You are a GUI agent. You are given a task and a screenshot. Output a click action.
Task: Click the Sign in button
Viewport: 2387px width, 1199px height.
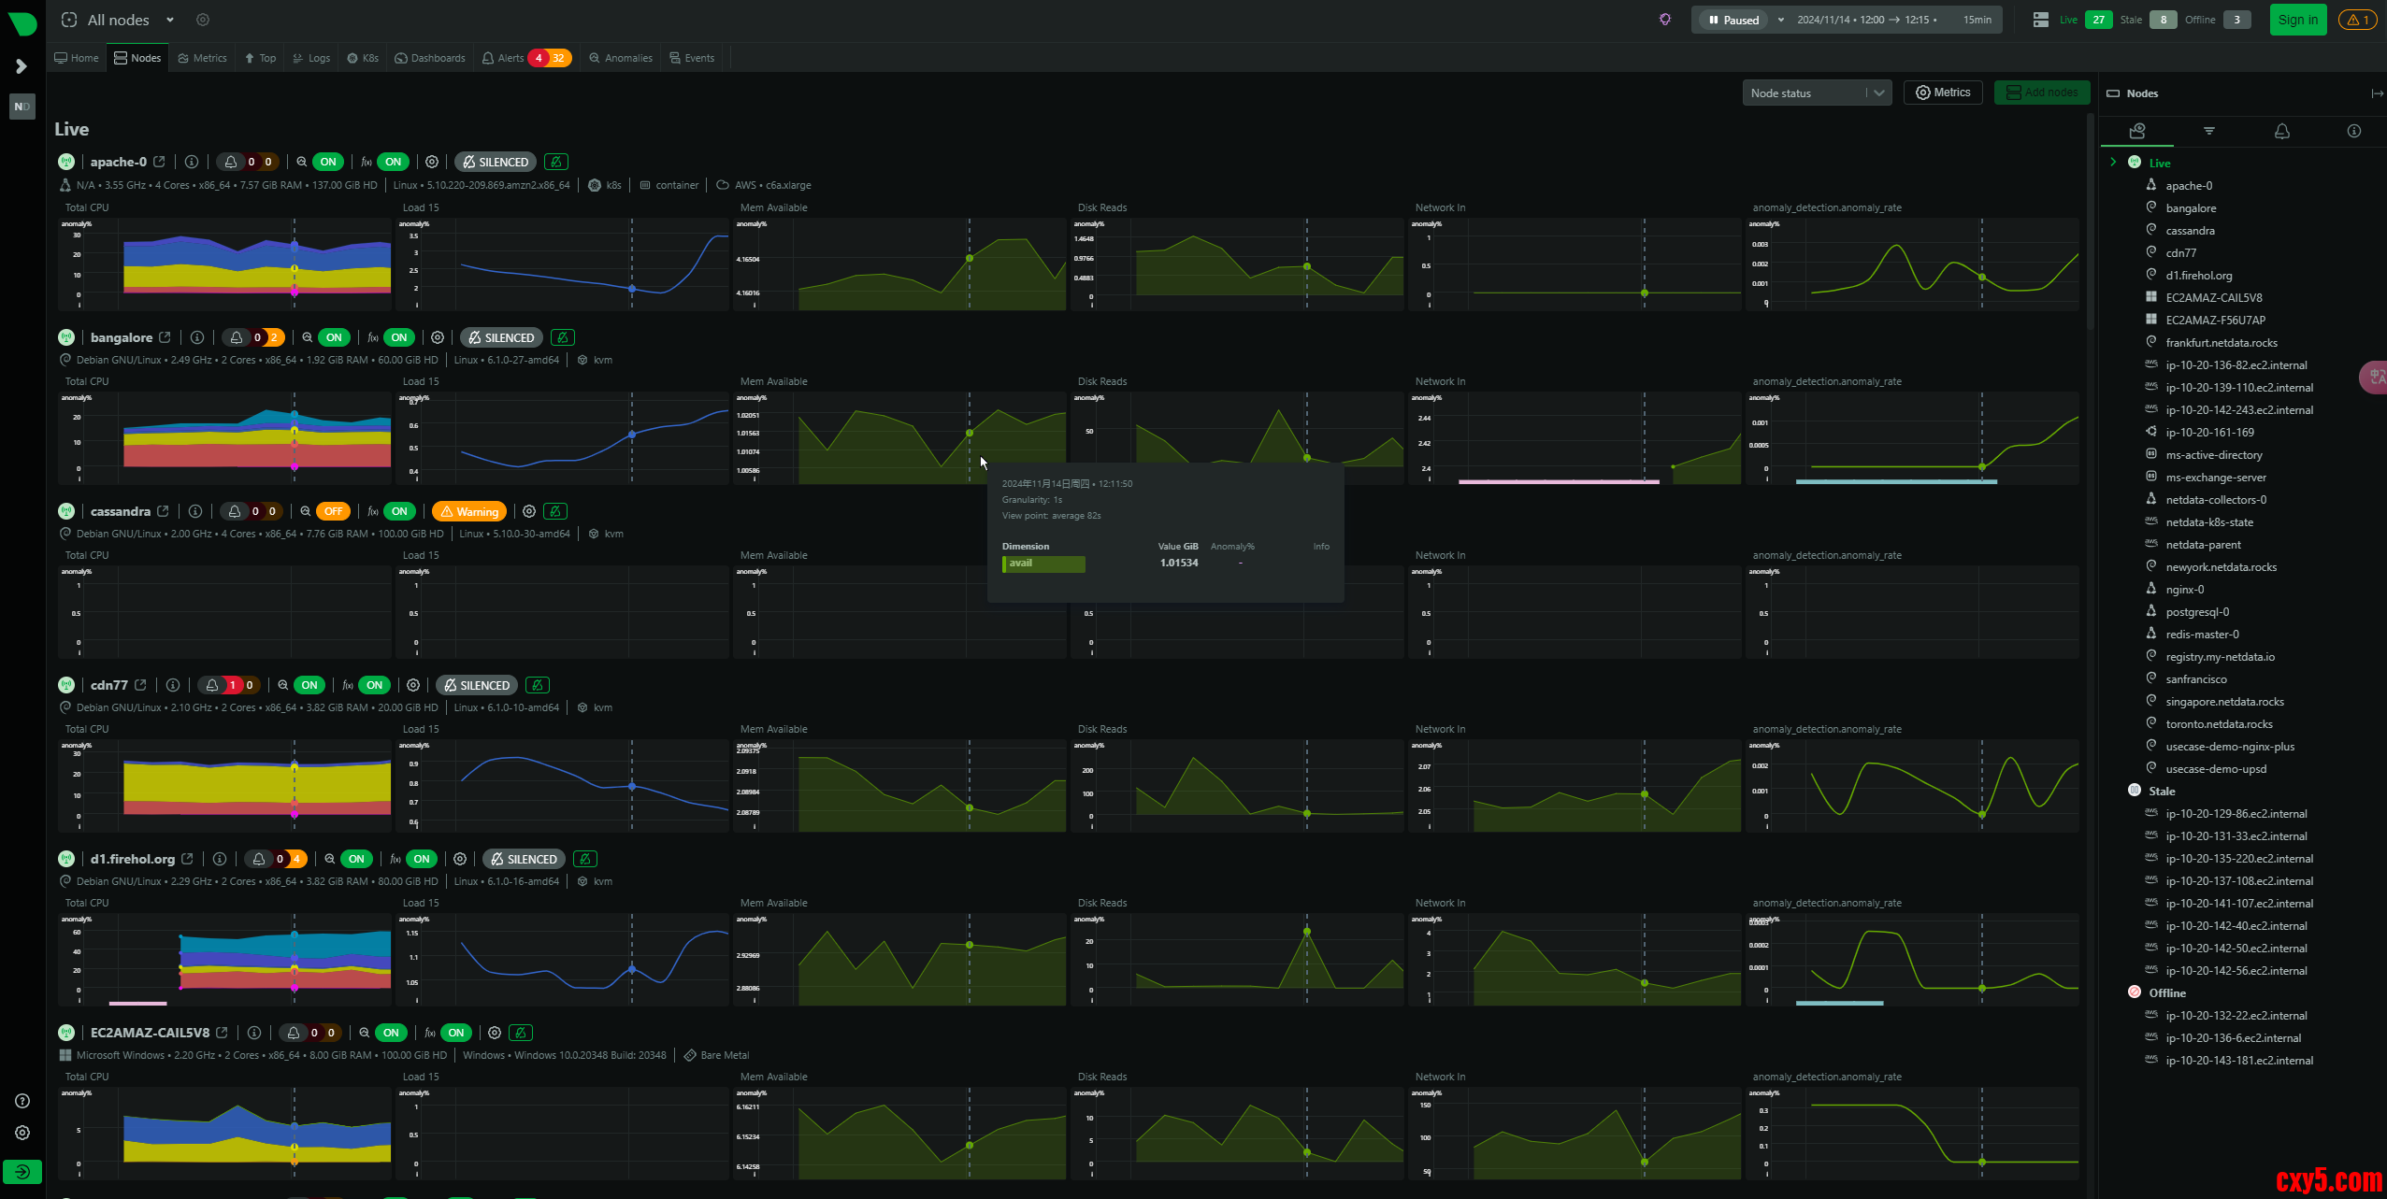pyautogui.click(x=2297, y=20)
